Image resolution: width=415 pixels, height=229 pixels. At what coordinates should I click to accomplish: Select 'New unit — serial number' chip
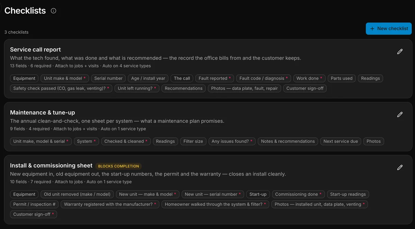(x=213, y=194)
